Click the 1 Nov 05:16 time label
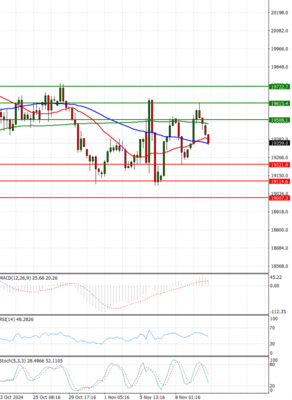 point(116,398)
